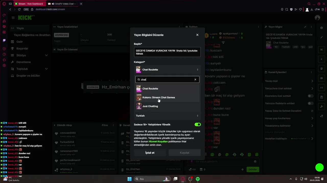Open Opera downloads icon in toolbar
This screenshot has height=183, width=327.
[x=312, y=9]
